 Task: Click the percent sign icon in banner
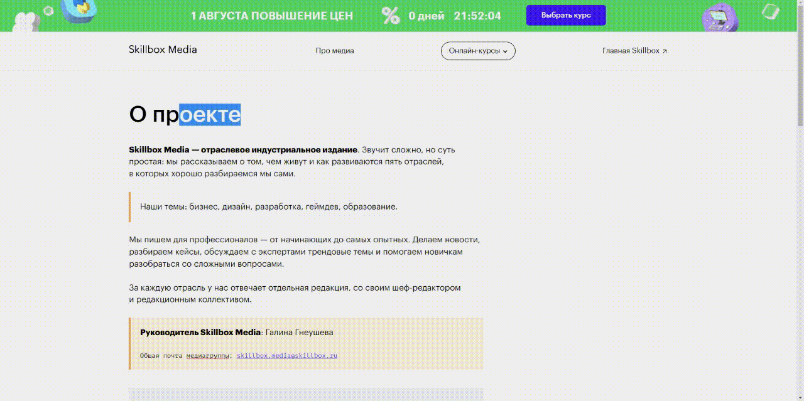[x=391, y=16]
